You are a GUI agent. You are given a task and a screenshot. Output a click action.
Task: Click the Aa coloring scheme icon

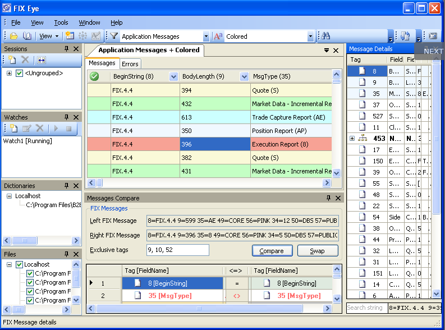(218, 36)
